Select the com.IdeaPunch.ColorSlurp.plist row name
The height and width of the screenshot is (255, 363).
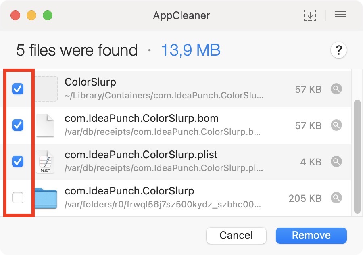coord(141,155)
